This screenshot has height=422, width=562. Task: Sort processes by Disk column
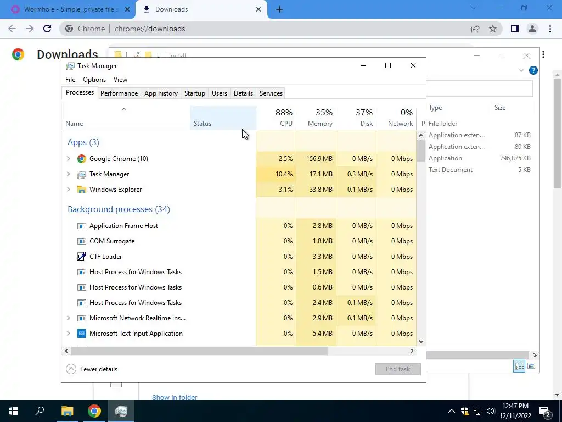point(357,118)
